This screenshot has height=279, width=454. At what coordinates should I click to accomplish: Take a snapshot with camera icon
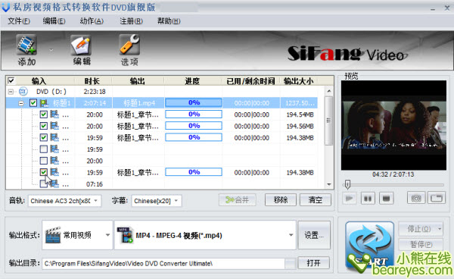point(416,199)
